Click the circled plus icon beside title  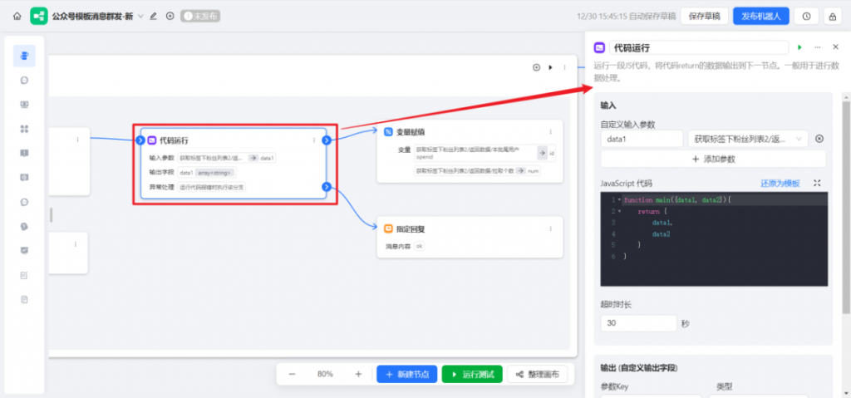click(x=170, y=17)
